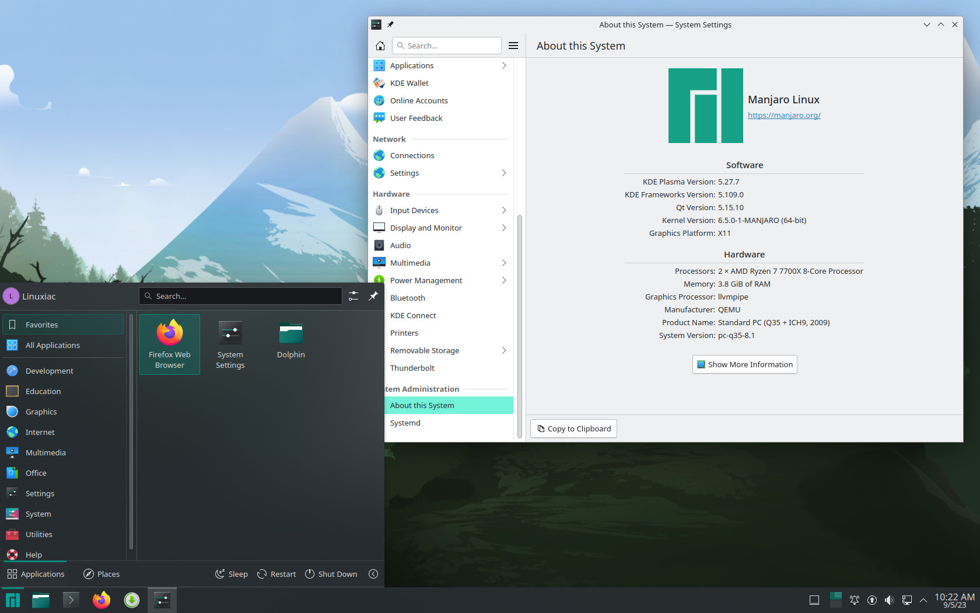Open Internet category in launcher

coord(63,432)
